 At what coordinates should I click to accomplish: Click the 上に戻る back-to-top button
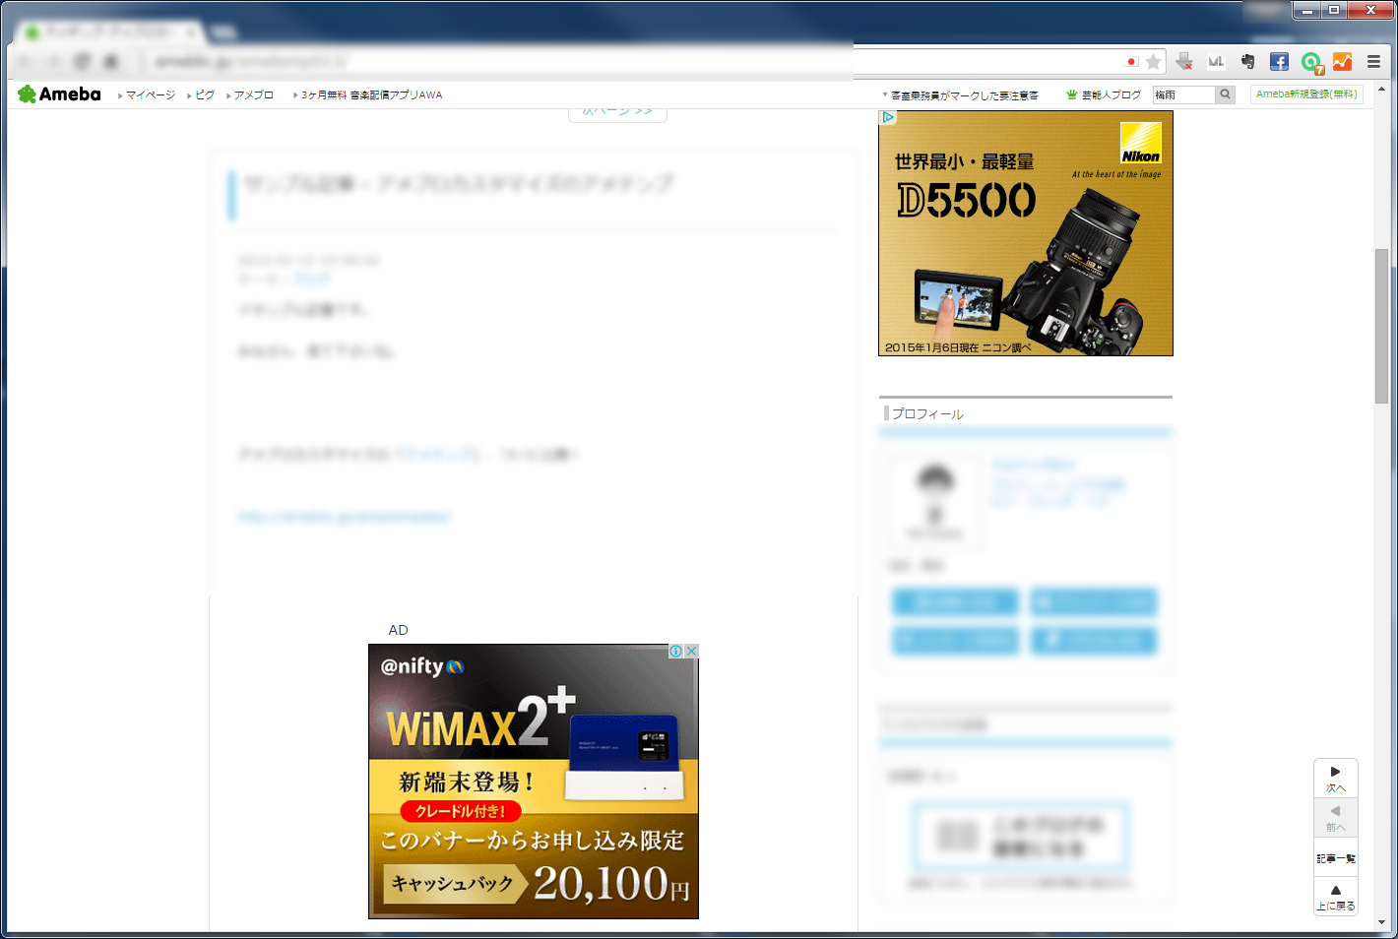(1336, 897)
